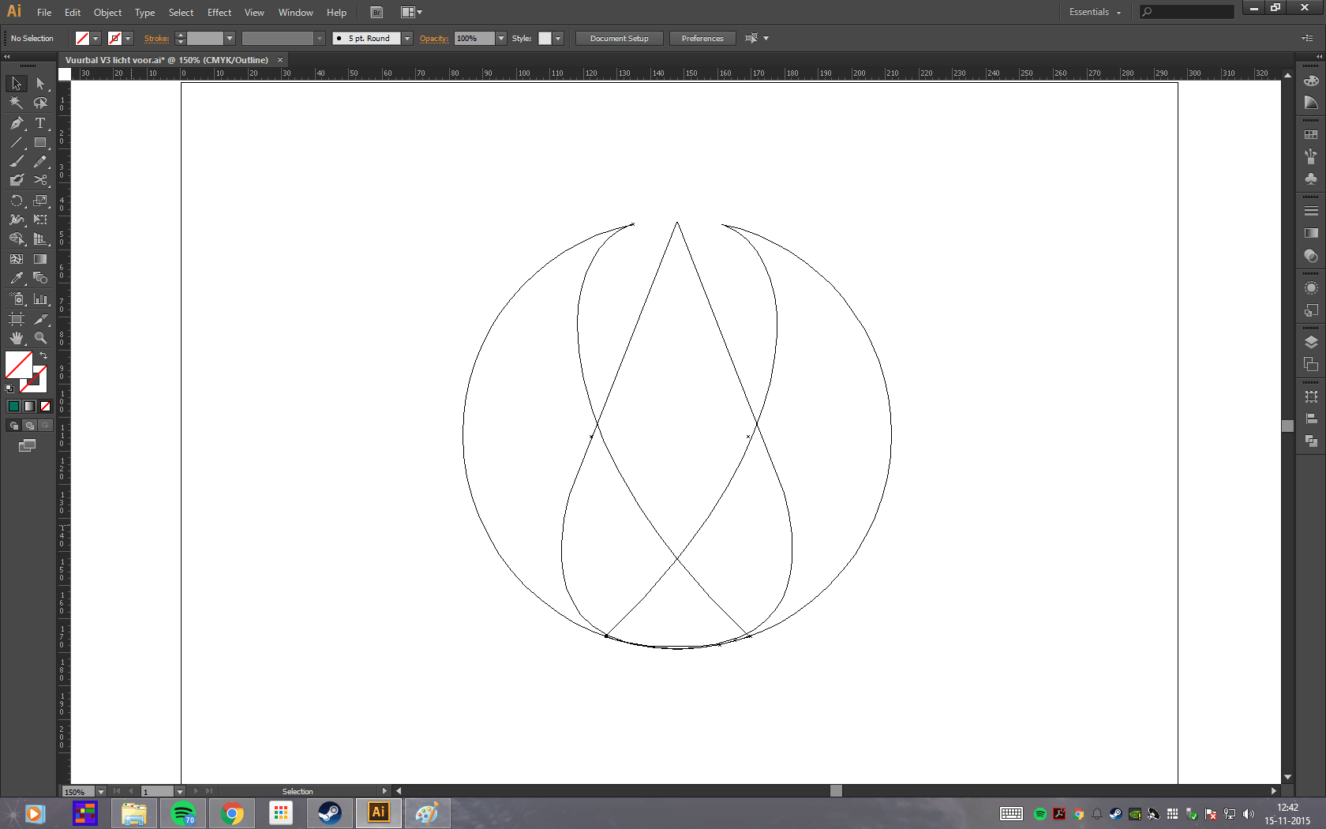Select the Artboard tool
This screenshot has width=1326, height=829.
(x=16, y=319)
